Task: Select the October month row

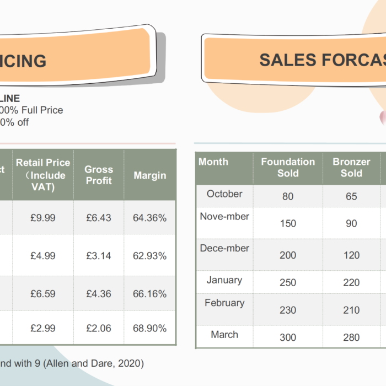Action: click(291, 196)
